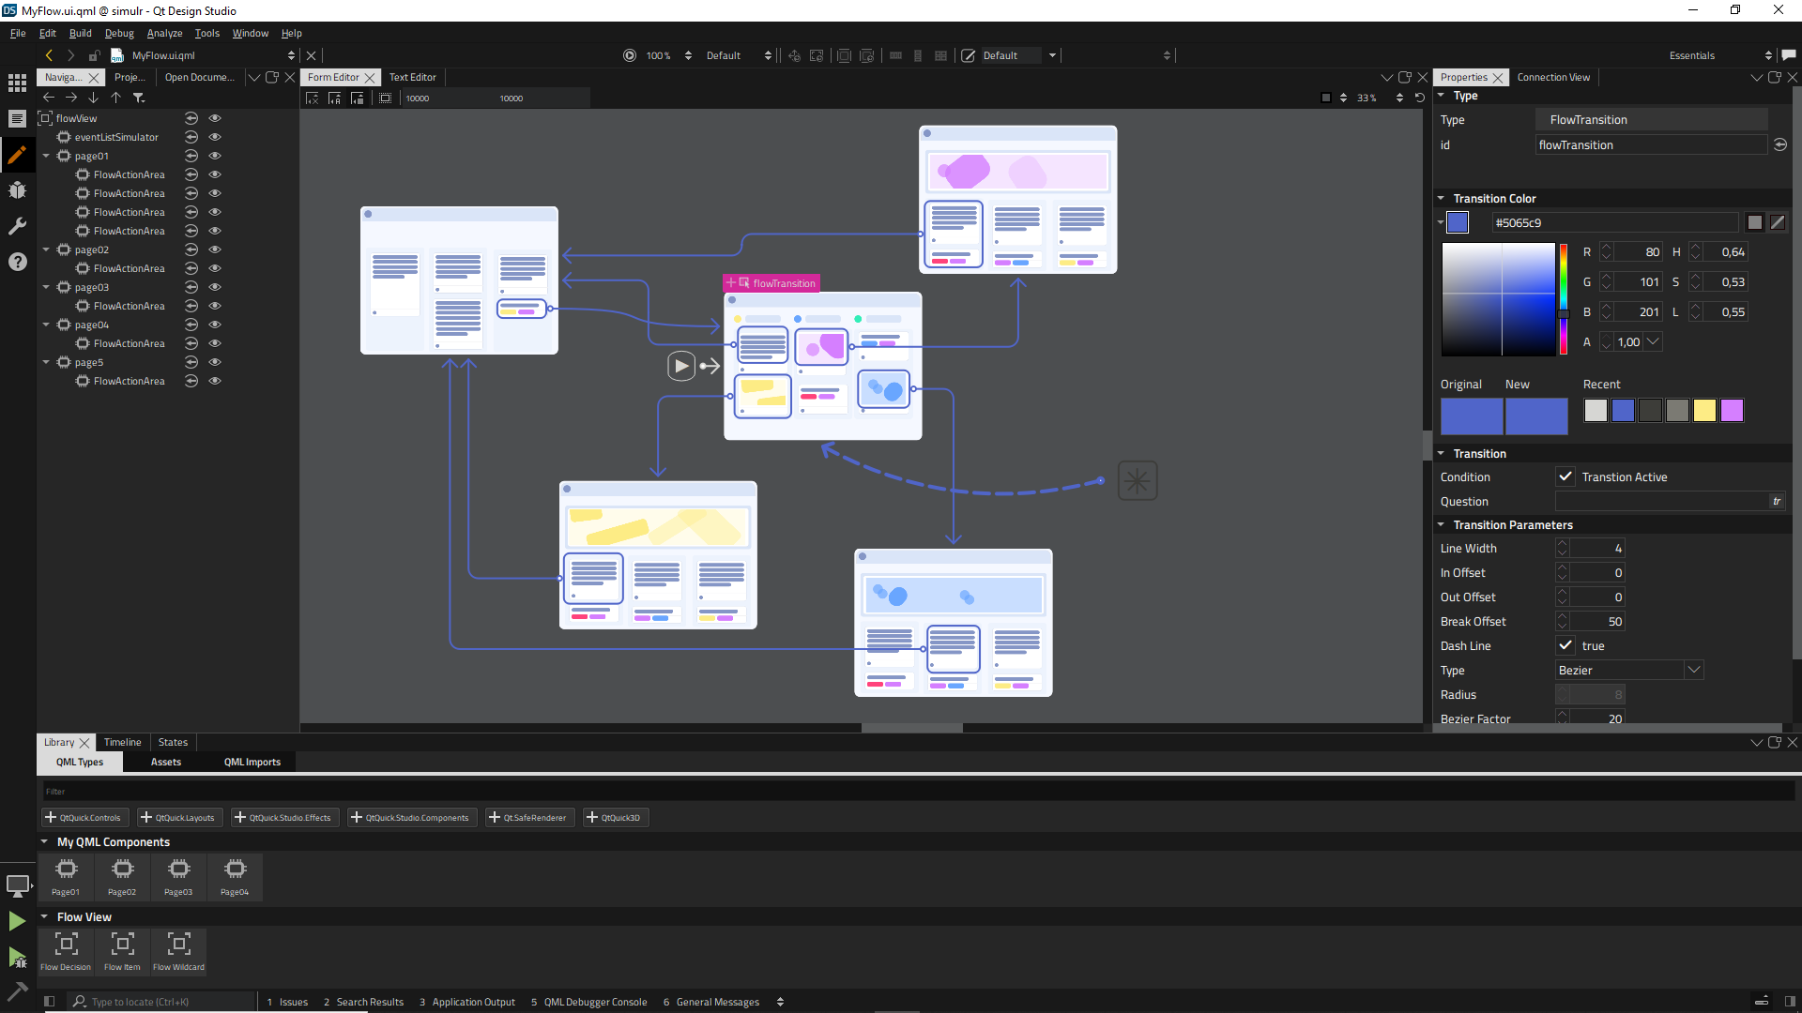Open the Analyze menu
The width and height of the screenshot is (1802, 1013).
(x=164, y=33)
